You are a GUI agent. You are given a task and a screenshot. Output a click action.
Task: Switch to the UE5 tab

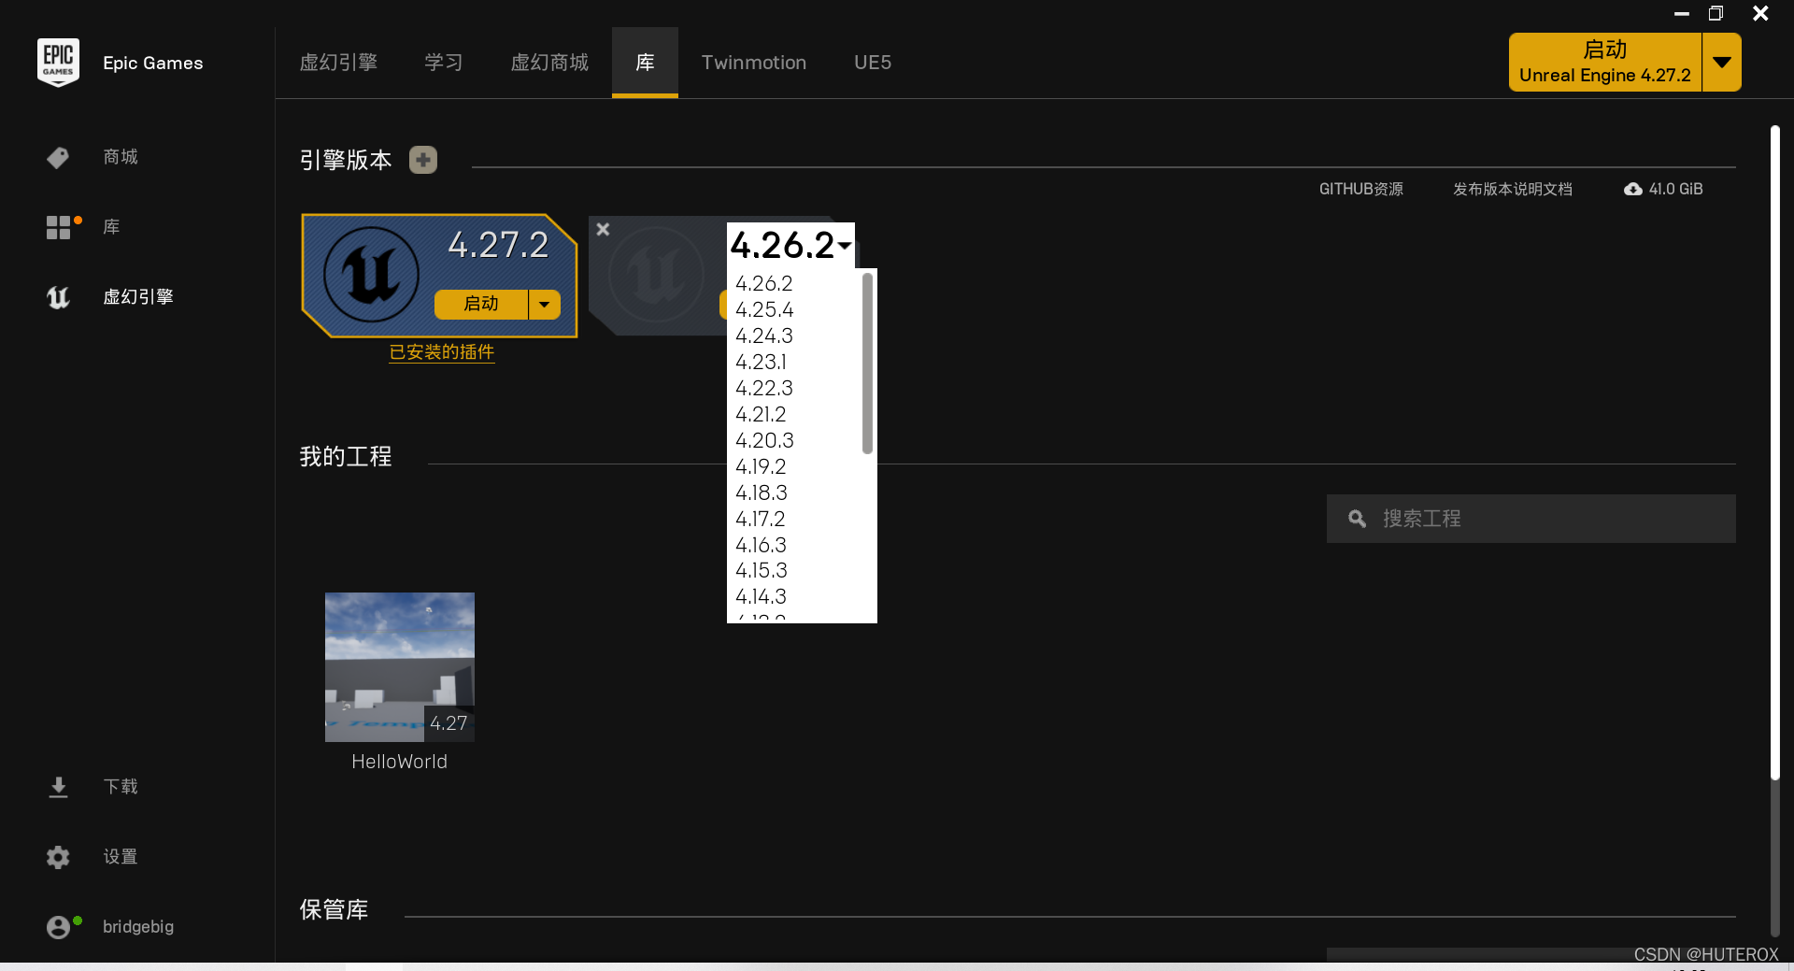tap(872, 62)
